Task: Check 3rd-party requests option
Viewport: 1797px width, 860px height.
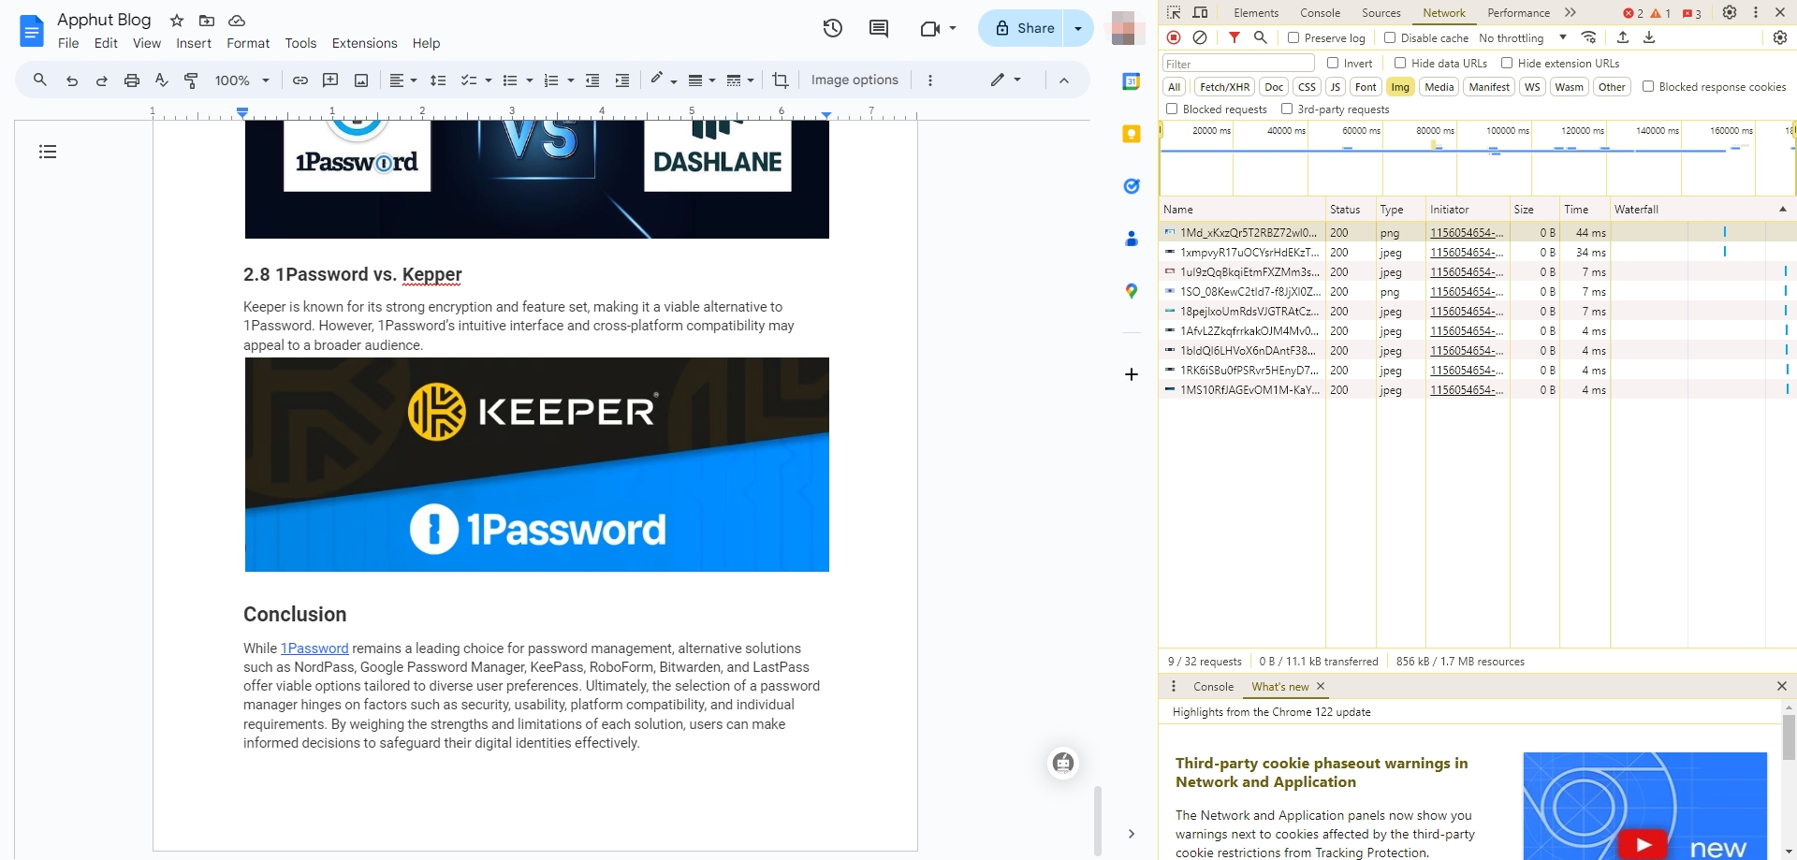Action: click(x=1287, y=109)
